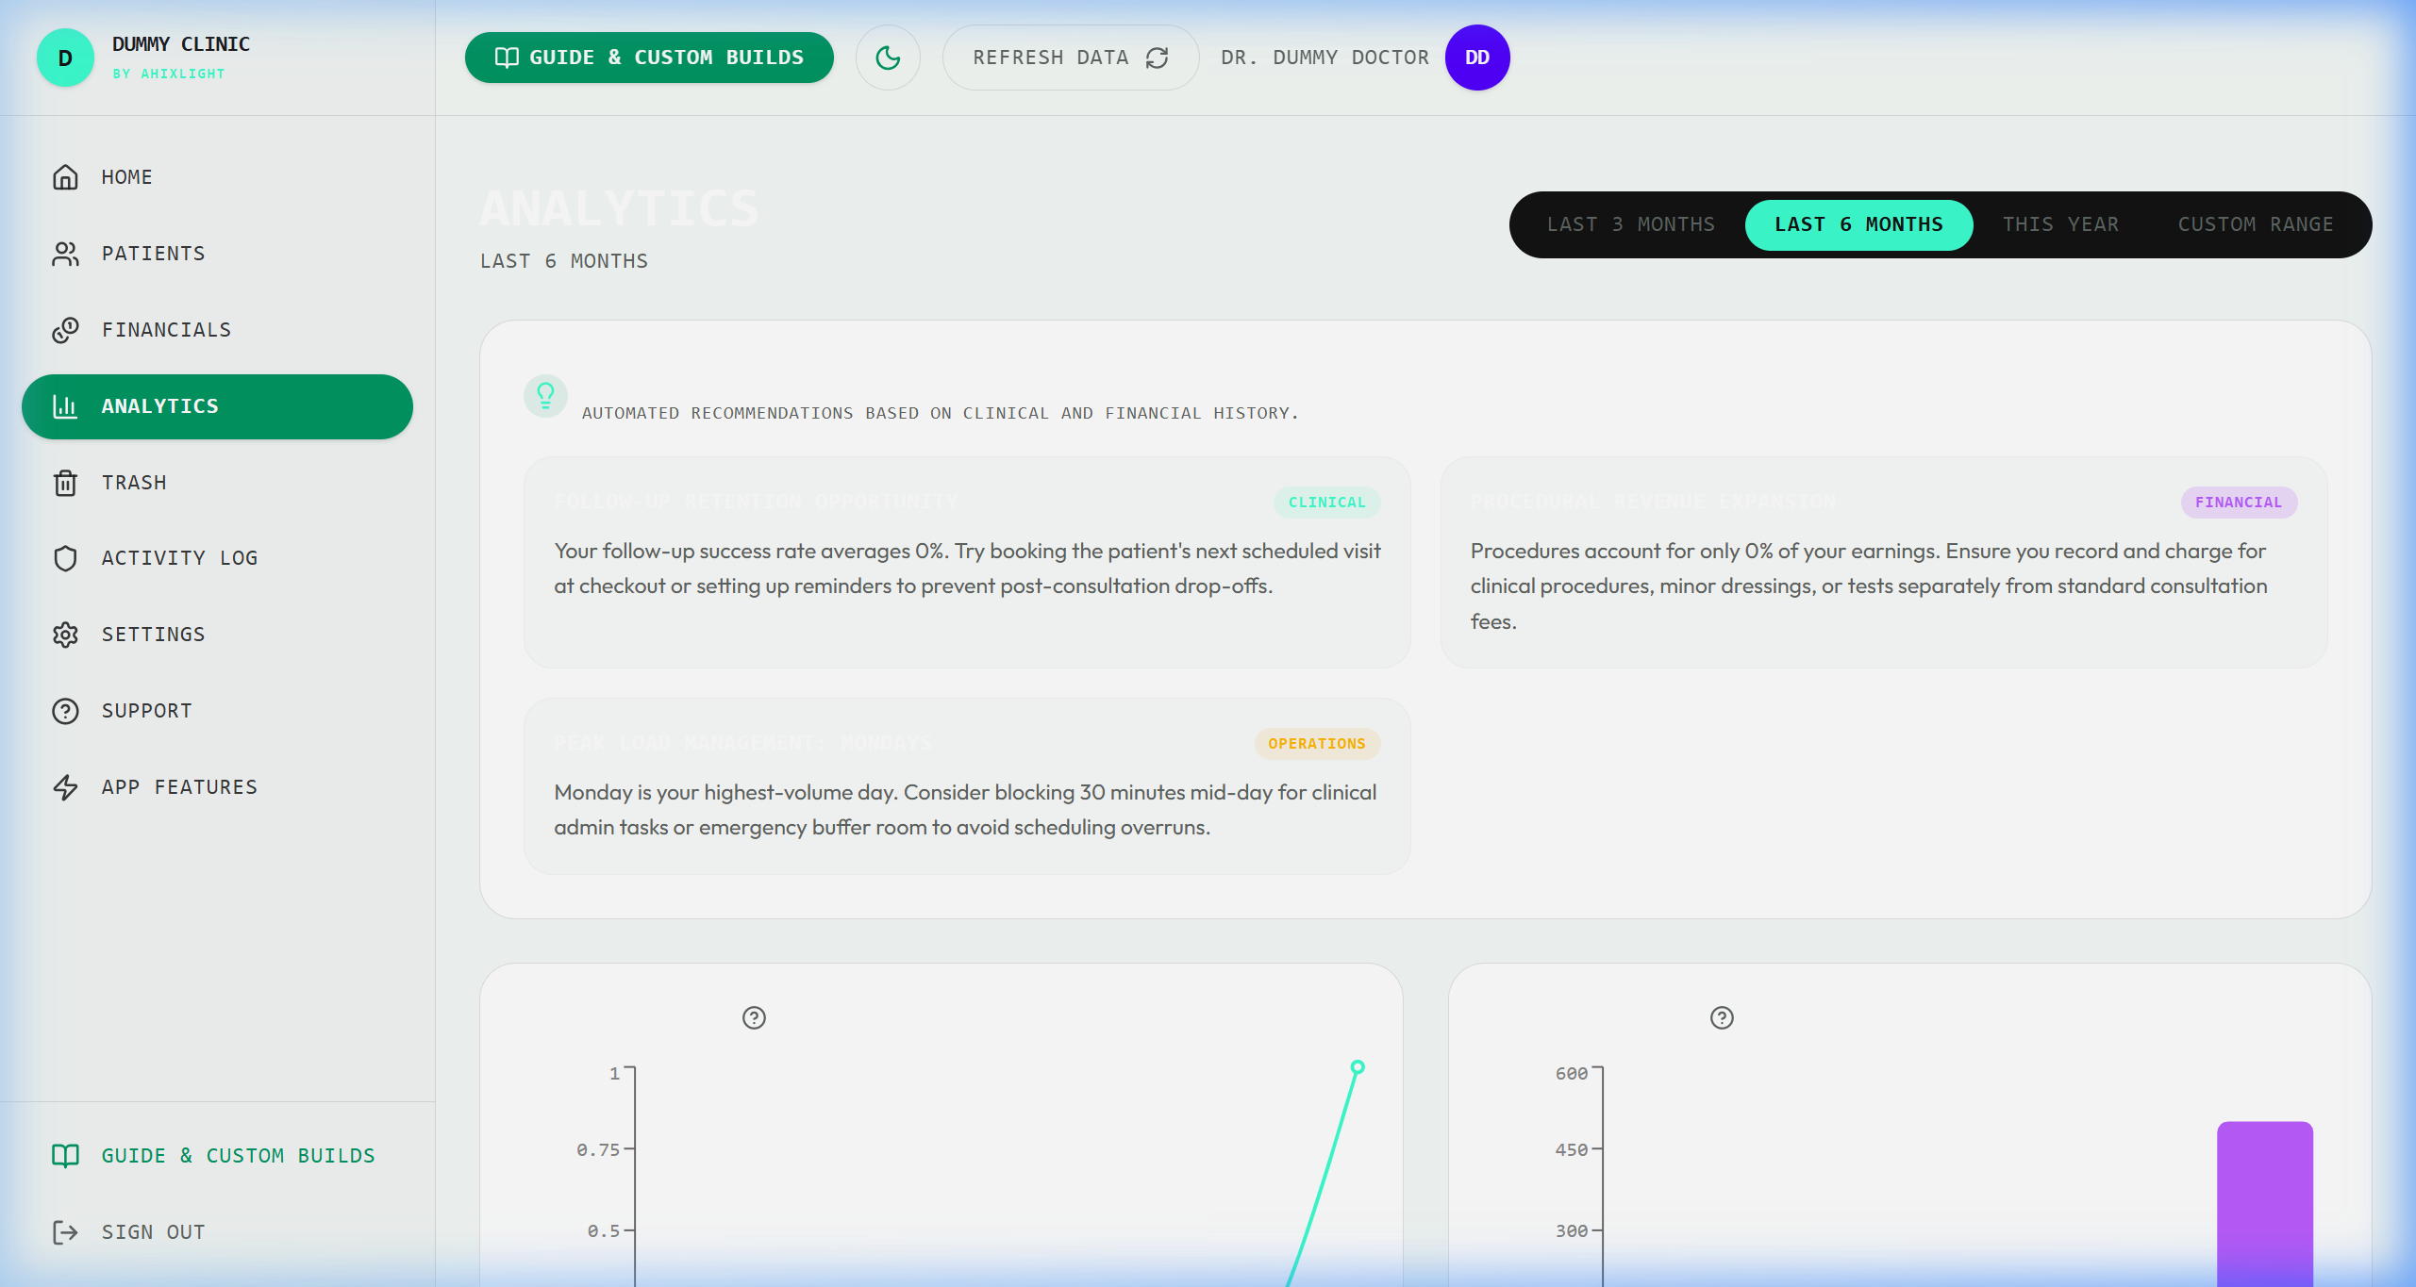
Task: Click the Sign Out arrow icon
Action: [x=65, y=1232]
